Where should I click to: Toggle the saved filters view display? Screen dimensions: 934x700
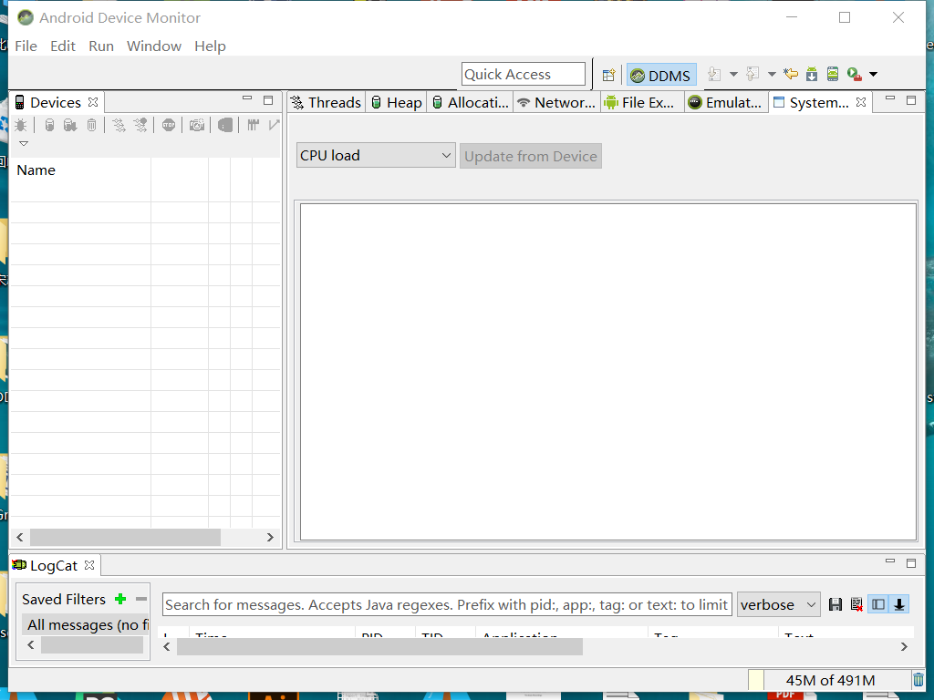878,605
